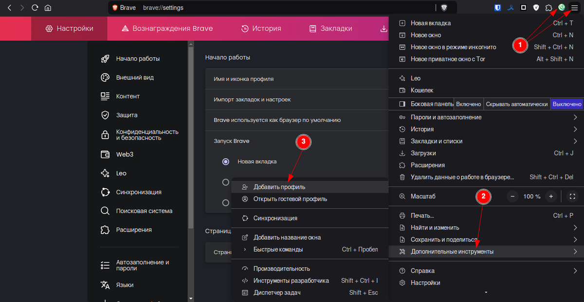The width and height of the screenshot is (584, 302).
Task: Expand the Быстрые команды chevron
Action: coord(245,249)
